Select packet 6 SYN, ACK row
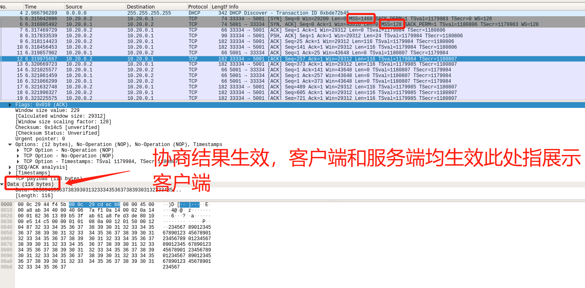This screenshot has height=288, width=585. (x=292, y=24)
